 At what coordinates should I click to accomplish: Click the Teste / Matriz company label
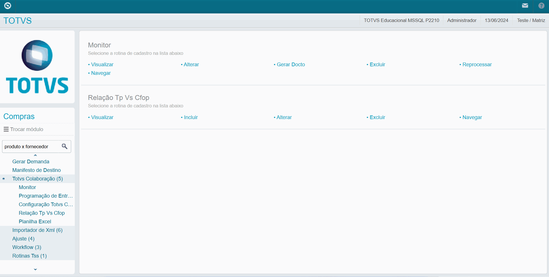point(531,20)
